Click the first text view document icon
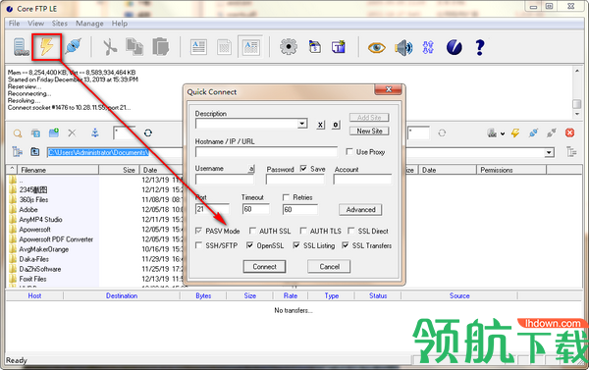This screenshot has height=370, width=589. point(198,48)
